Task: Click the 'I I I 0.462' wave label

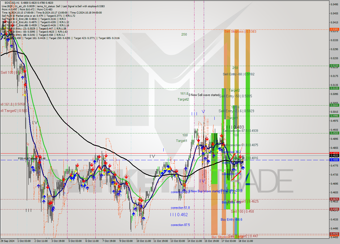Action: pos(179,214)
